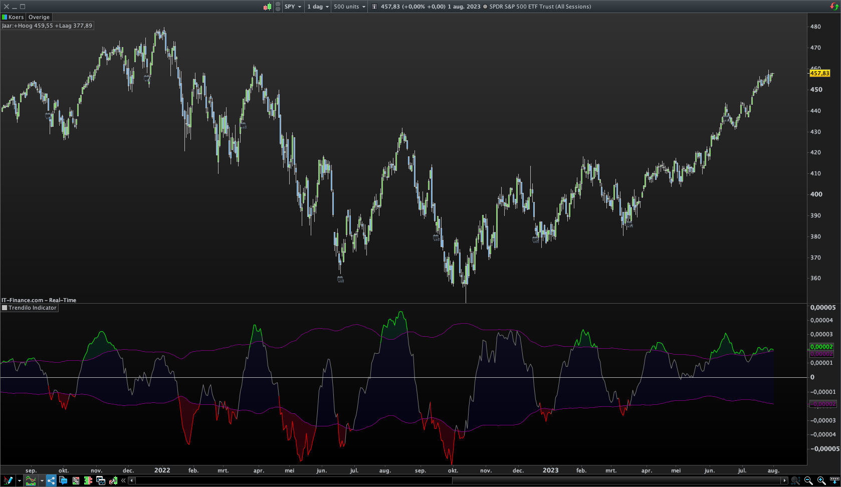Click the blue share icon
The image size is (841, 487).
coord(51,480)
